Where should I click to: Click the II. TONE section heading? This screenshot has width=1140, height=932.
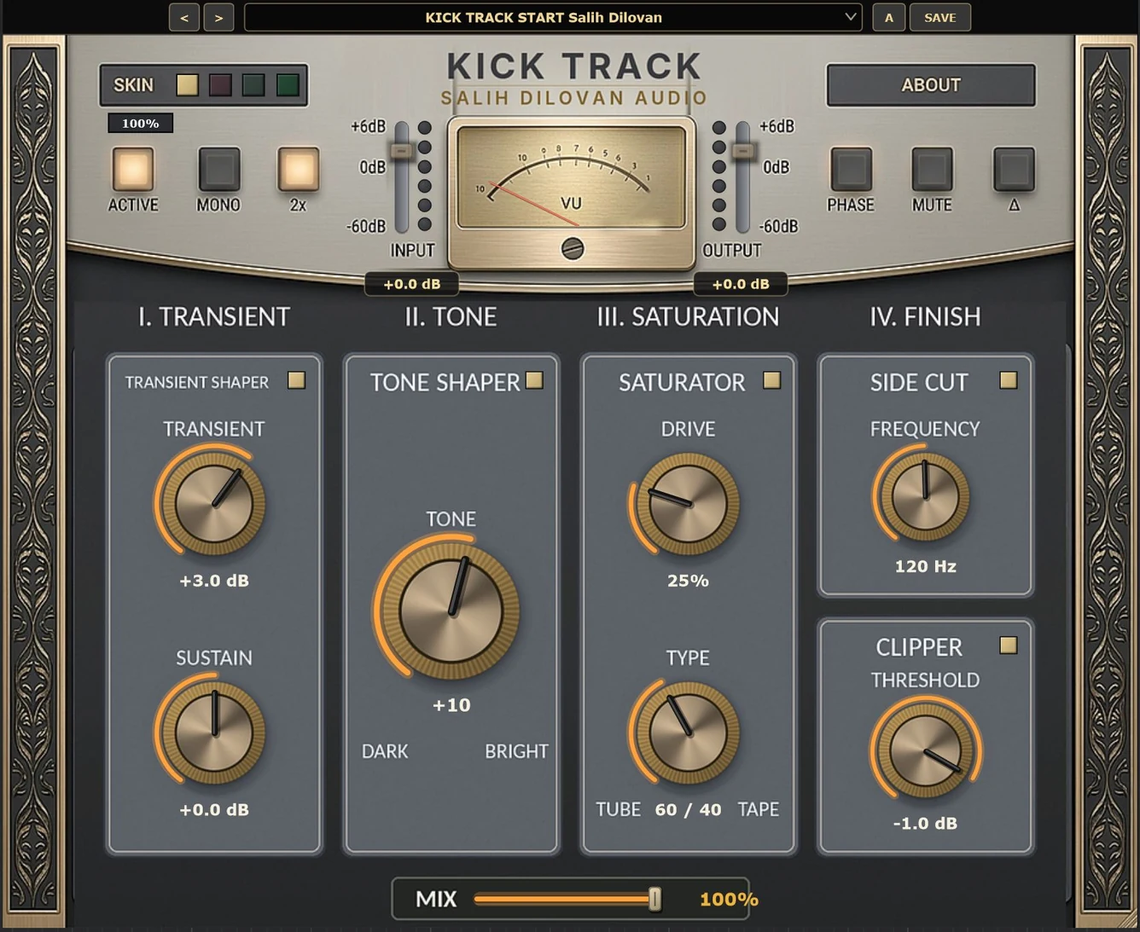point(451,317)
